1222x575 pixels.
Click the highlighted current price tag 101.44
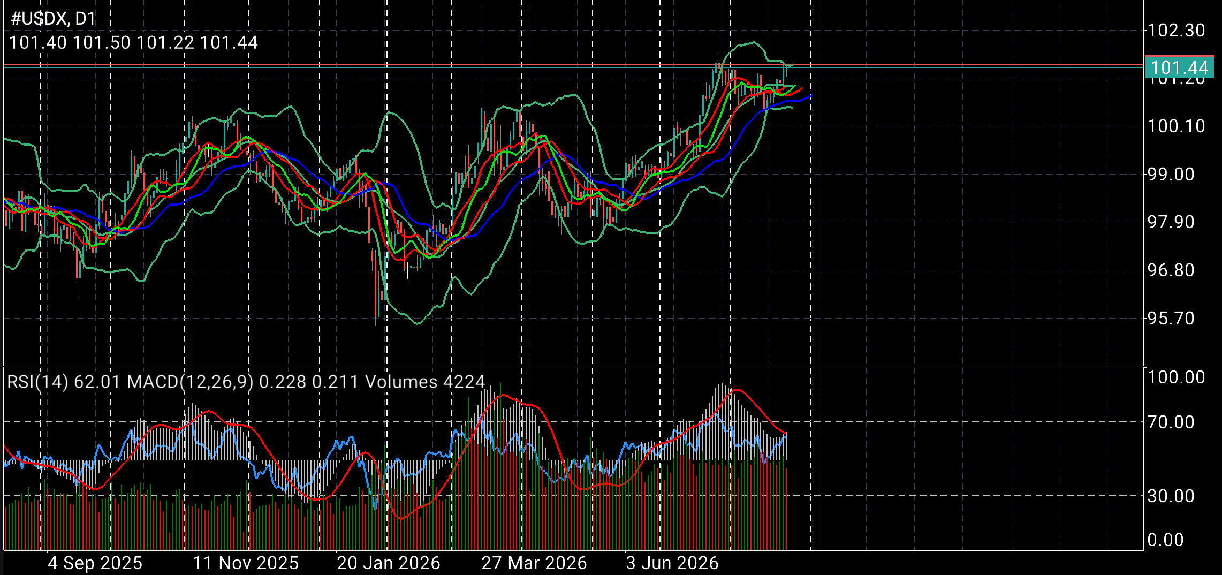point(1179,67)
